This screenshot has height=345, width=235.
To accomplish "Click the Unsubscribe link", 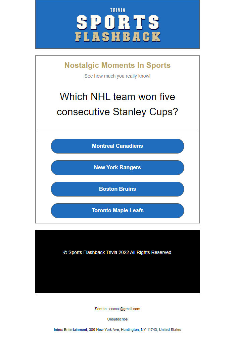I will (x=117, y=319).
